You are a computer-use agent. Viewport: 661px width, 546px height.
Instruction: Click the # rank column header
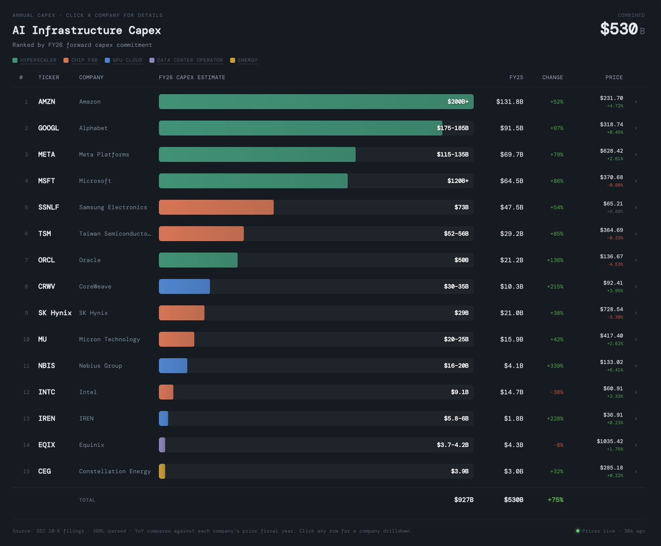point(21,78)
